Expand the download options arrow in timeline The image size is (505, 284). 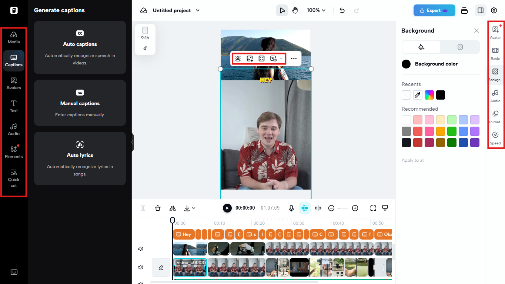[x=194, y=208]
